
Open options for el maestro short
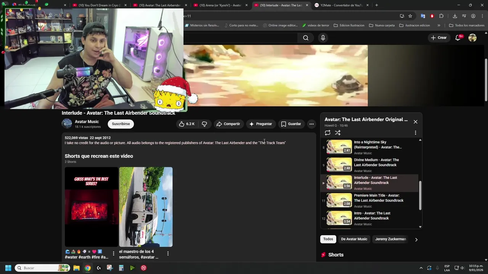click(x=168, y=253)
